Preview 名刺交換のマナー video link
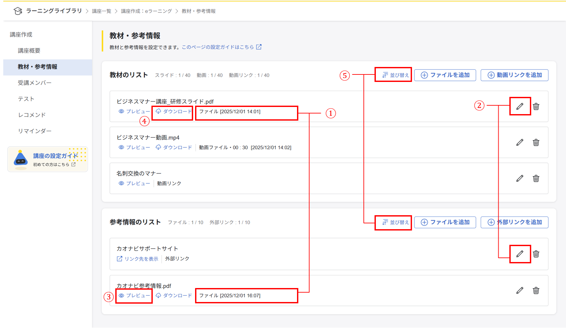 tap(134, 183)
